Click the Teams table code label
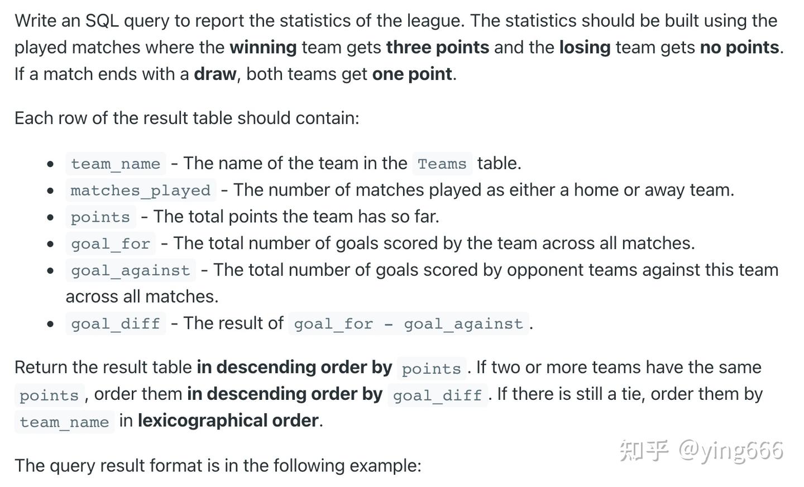Image resolution: width=804 pixels, height=487 pixels. coord(442,164)
